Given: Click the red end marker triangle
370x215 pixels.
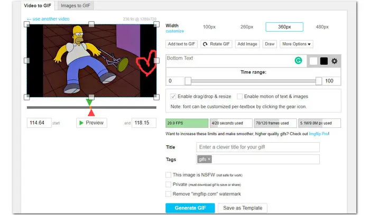Looking at the screenshot, I should (91, 113).
